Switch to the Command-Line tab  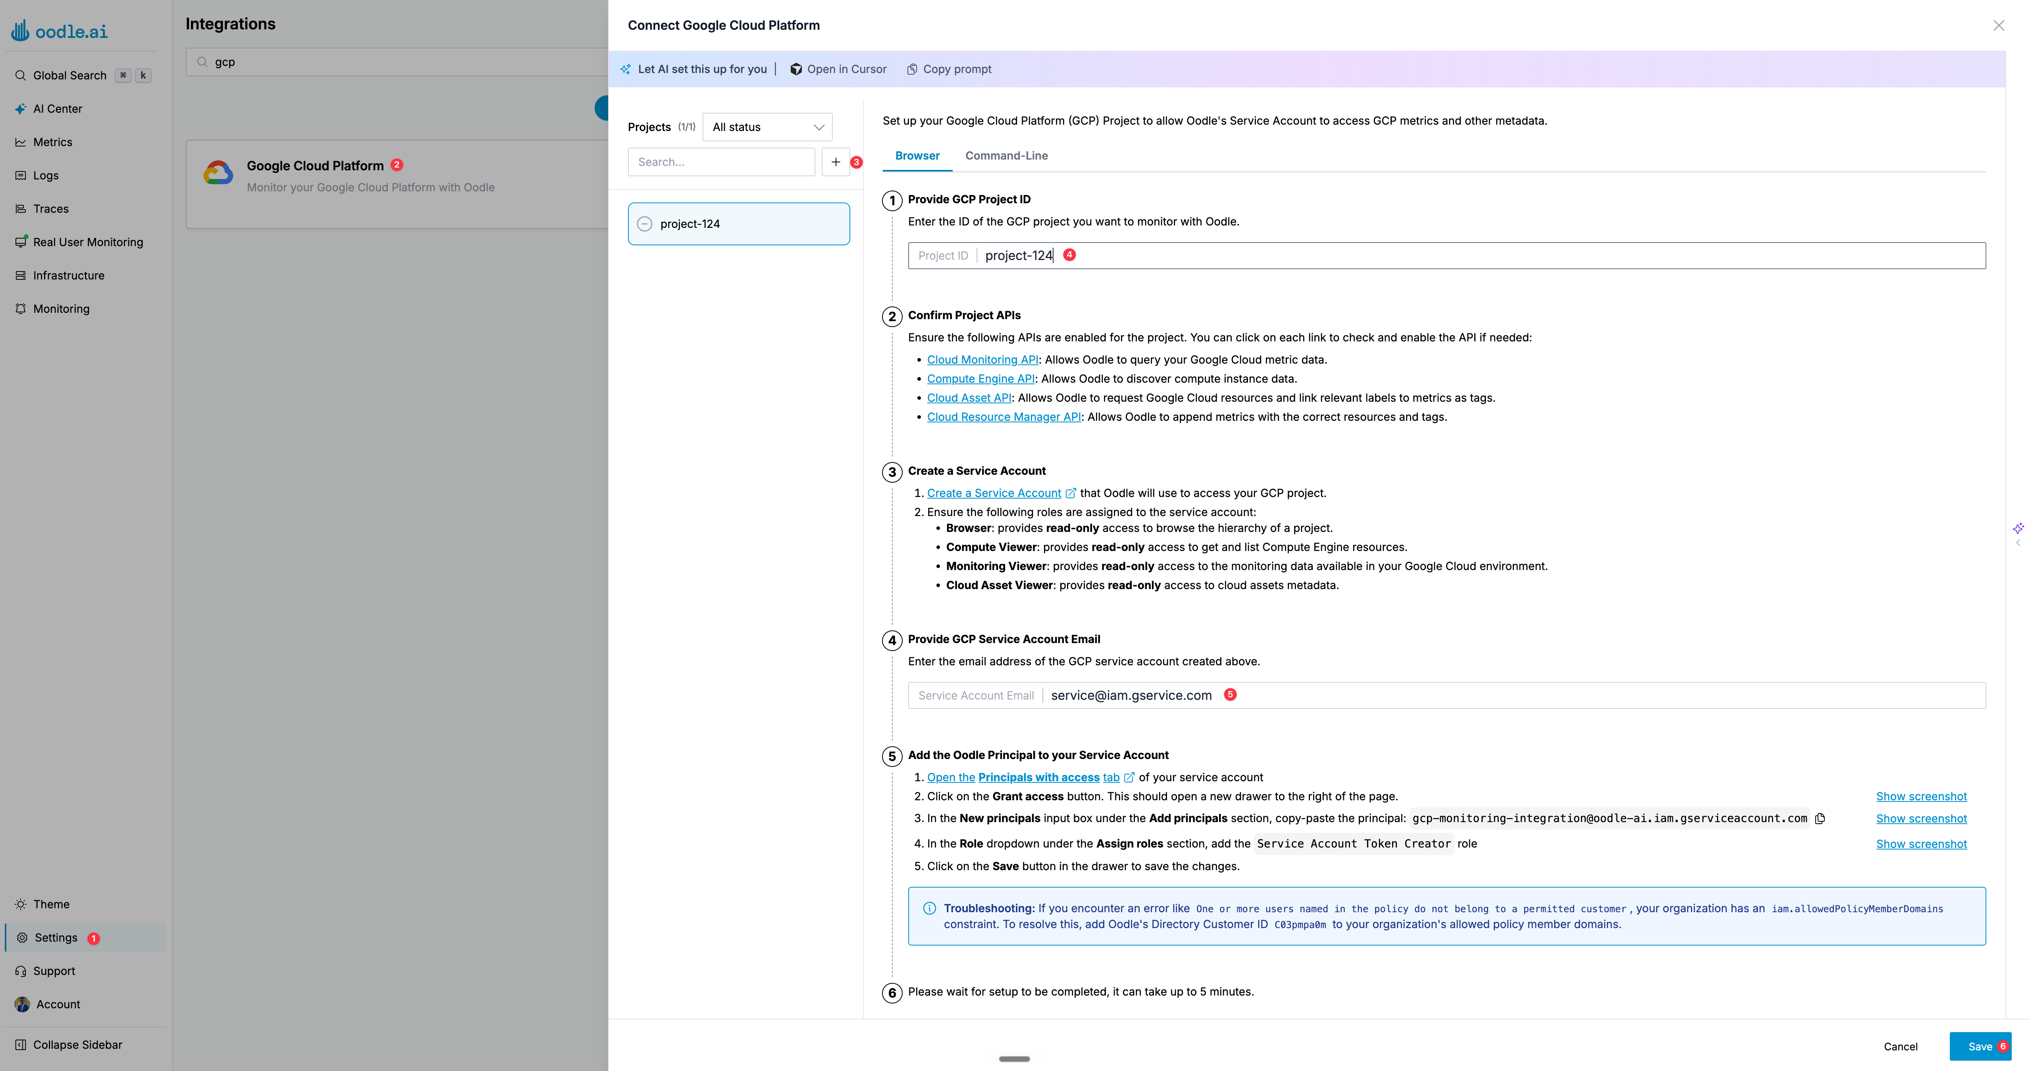coord(1006,156)
